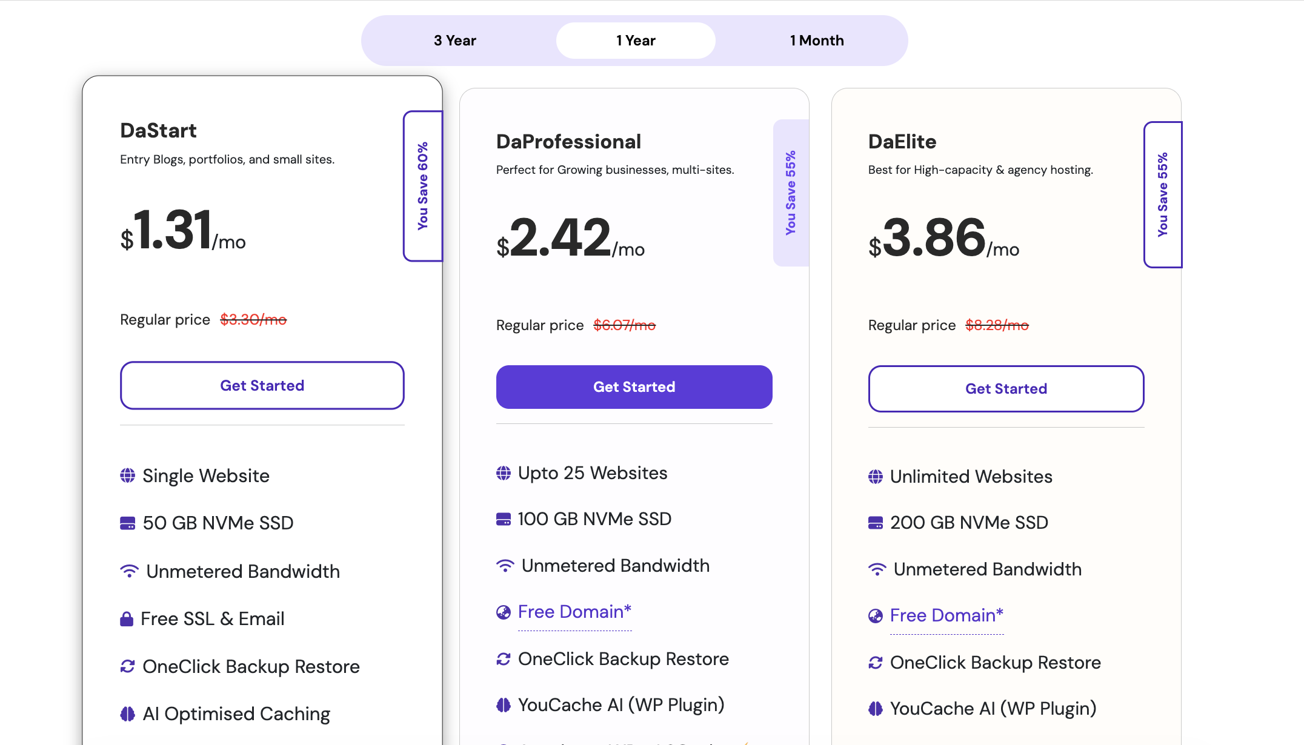Click storage icon beside 200 GB NVMe SSD

(x=876, y=523)
